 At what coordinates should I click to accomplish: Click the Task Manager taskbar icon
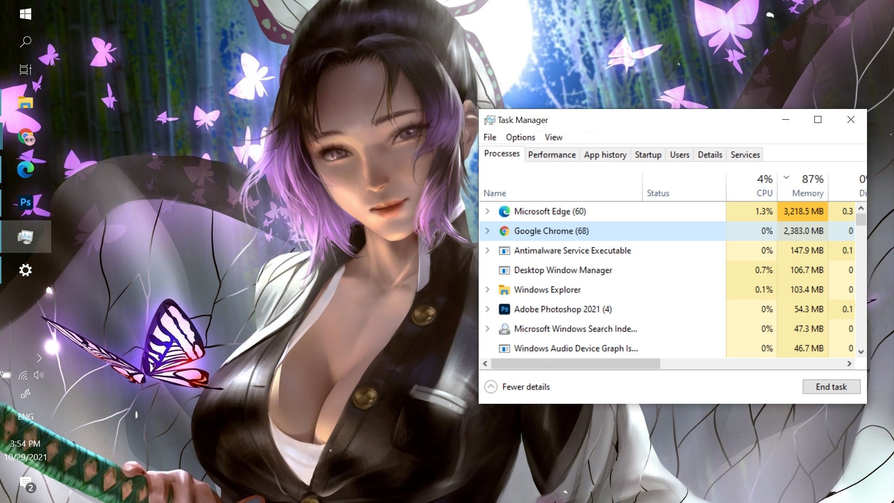pyautogui.click(x=26, y=237)
